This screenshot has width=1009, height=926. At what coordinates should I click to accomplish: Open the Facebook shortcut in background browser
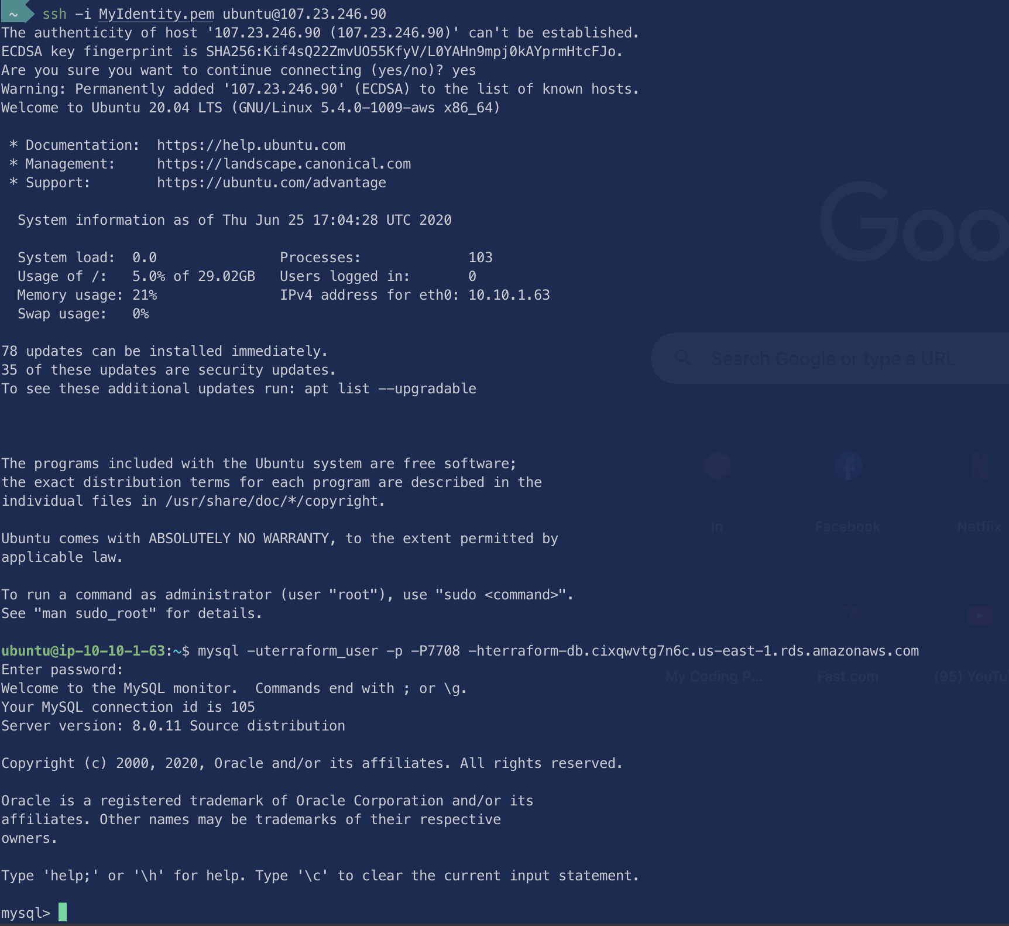(x=848, y=486)
